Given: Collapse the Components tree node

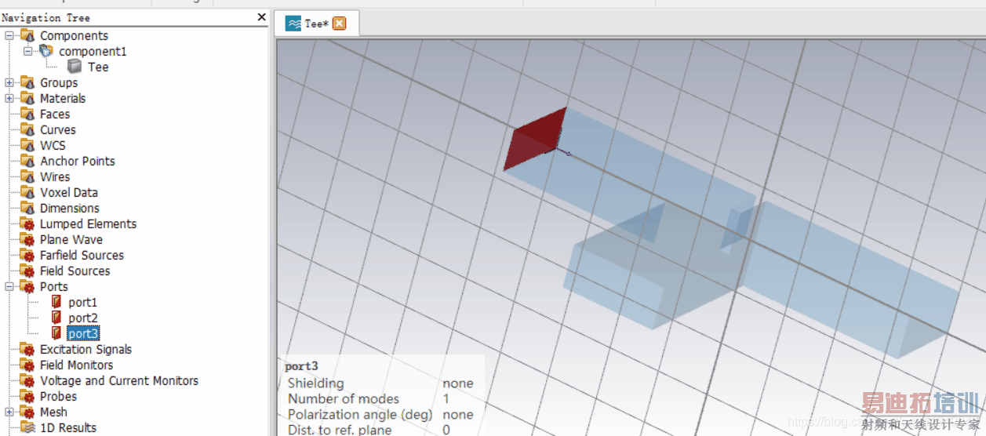Looking at the screenshot, I should pos(9,35).
